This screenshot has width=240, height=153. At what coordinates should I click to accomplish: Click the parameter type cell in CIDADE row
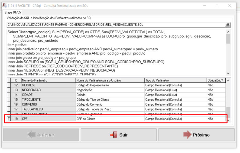point(176,95)
